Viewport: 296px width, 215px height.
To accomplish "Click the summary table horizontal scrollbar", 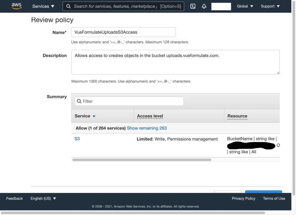I will (142, 160).
